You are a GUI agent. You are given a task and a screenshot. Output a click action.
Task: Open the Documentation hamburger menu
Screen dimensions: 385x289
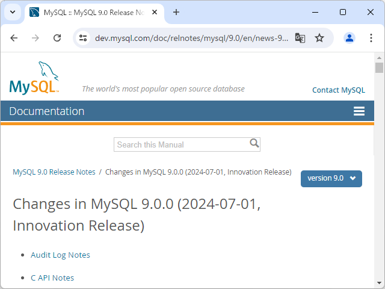click(x=359, y=111)
